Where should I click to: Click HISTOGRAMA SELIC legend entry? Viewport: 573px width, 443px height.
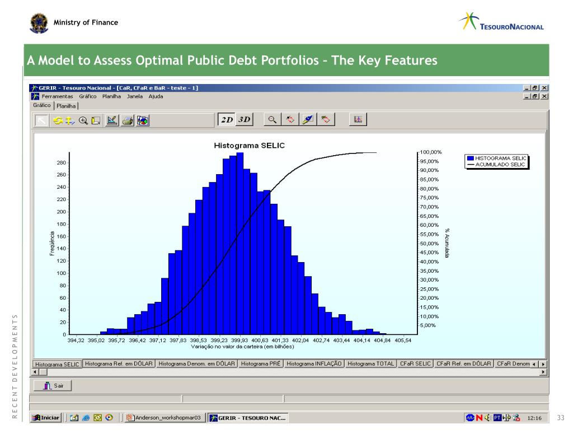[x=497, y=158]
